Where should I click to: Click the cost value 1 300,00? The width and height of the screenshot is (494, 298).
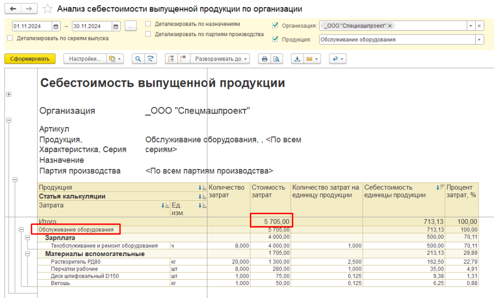click(279, 261)
